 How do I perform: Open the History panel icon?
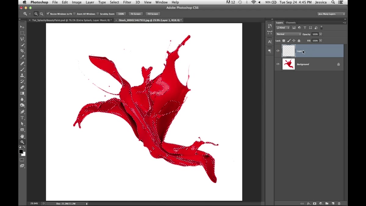tap(270, 26)
